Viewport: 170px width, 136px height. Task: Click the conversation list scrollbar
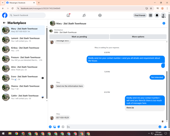pyautogui.click(x=47, y=63)
